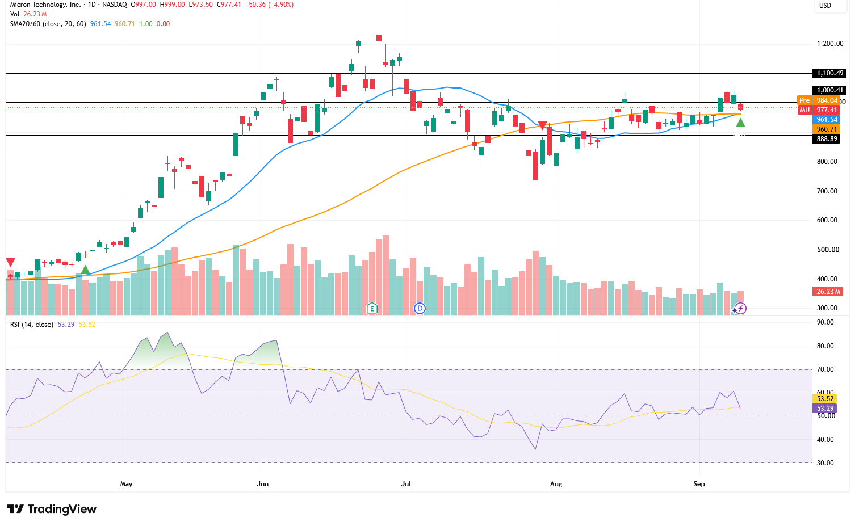Click the blue D dividend marker

(420, 308)
